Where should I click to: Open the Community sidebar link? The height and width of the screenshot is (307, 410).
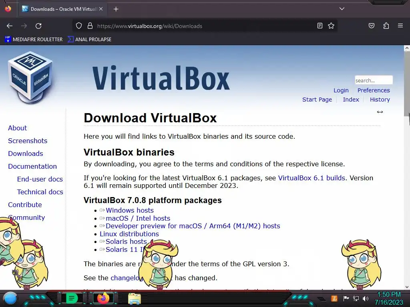(26, 217)
